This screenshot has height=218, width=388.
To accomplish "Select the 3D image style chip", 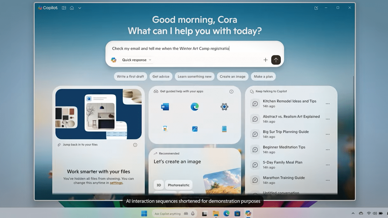I will click(158, 185).
